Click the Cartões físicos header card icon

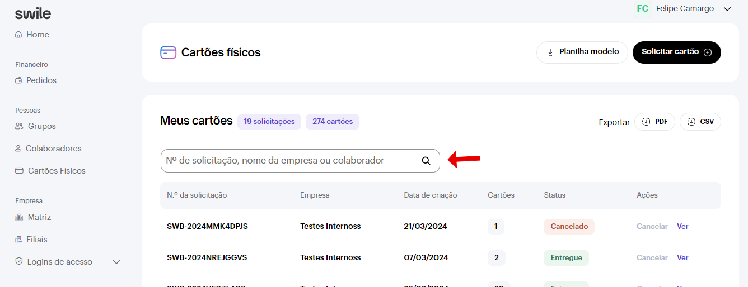(168, 52)
